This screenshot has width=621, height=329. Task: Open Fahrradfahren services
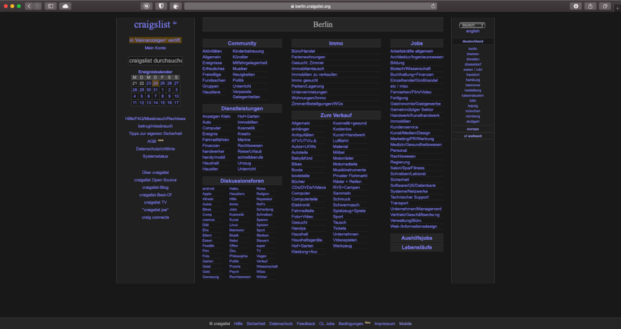pyautogui.click(x=215, y=140)
